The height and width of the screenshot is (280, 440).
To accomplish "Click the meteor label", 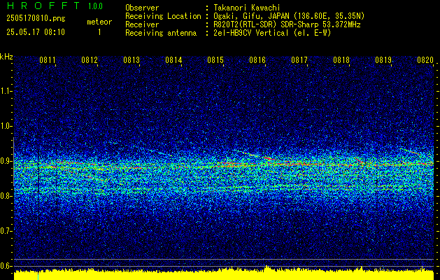I will (99, 22).
